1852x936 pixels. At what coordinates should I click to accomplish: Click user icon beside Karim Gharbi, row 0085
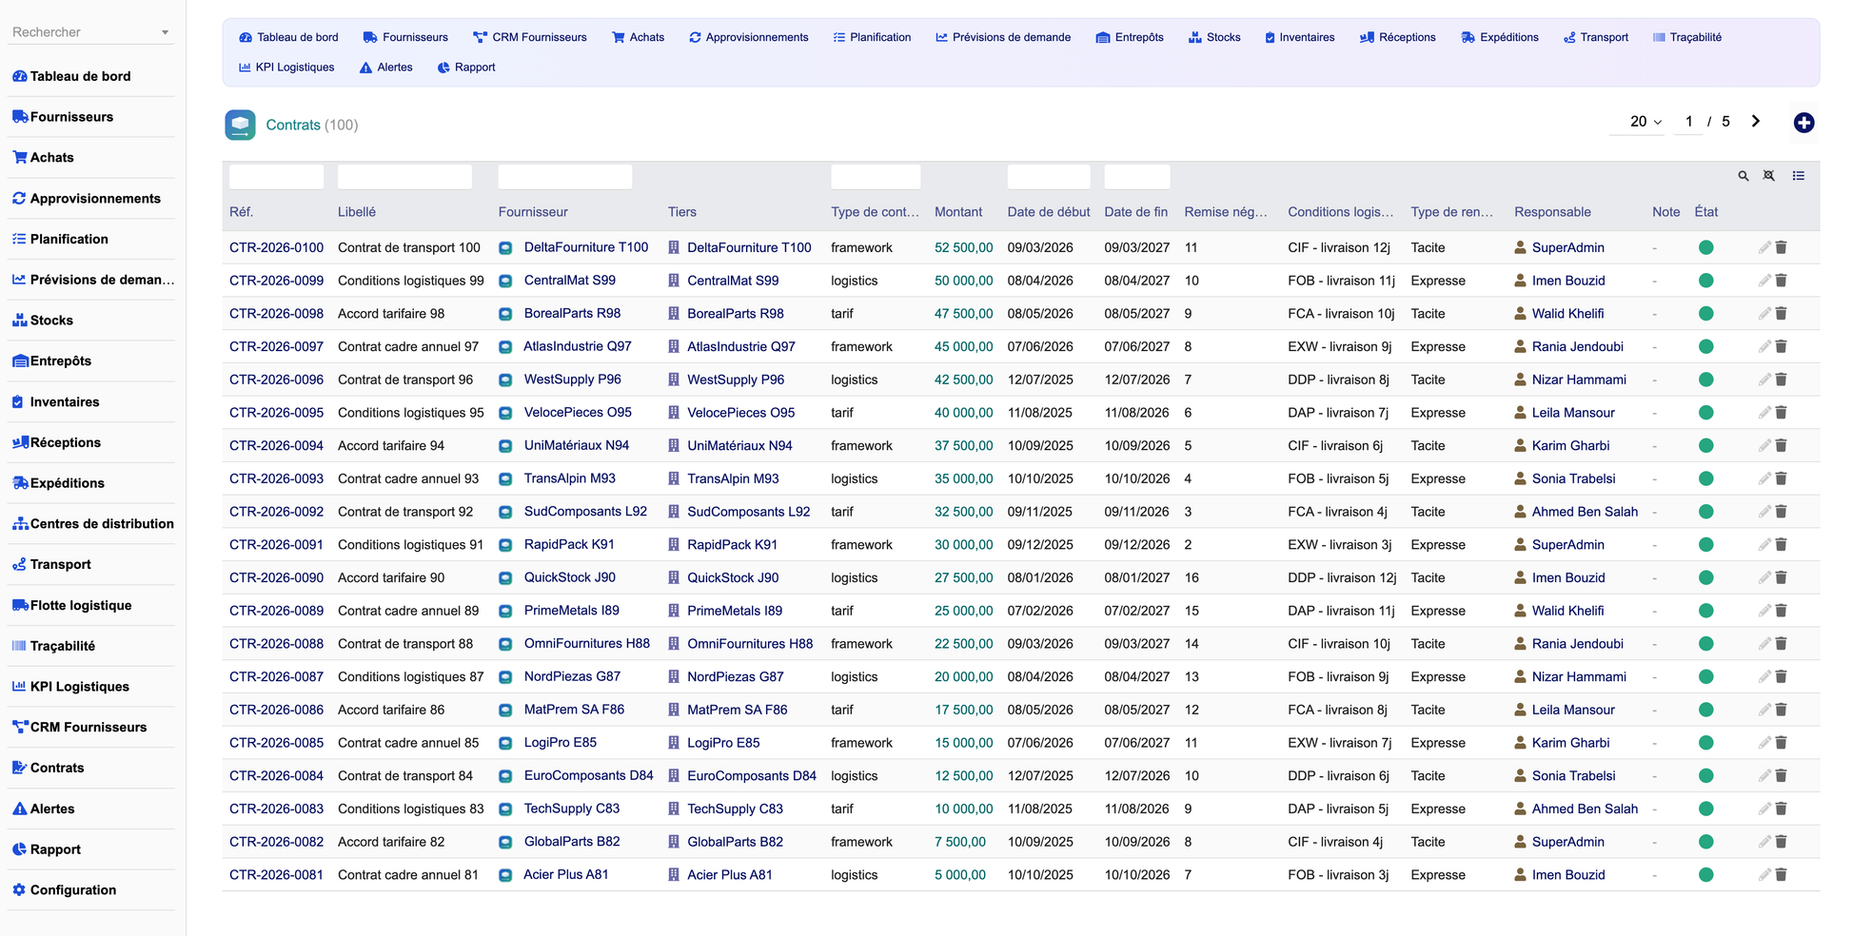(1521, 743)
